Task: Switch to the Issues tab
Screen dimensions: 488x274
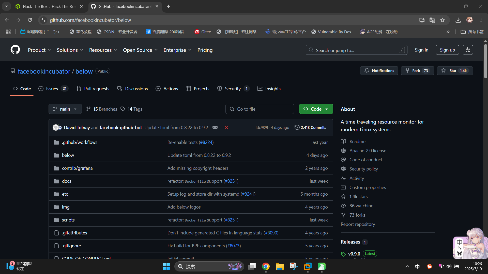Action: (x=52, y=89)
